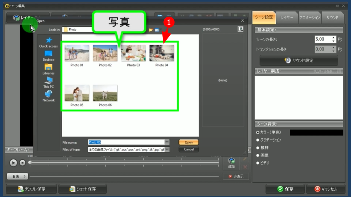Open the Files of type dropdown
The image size is (351, 197).
click(x=167, y=149)
